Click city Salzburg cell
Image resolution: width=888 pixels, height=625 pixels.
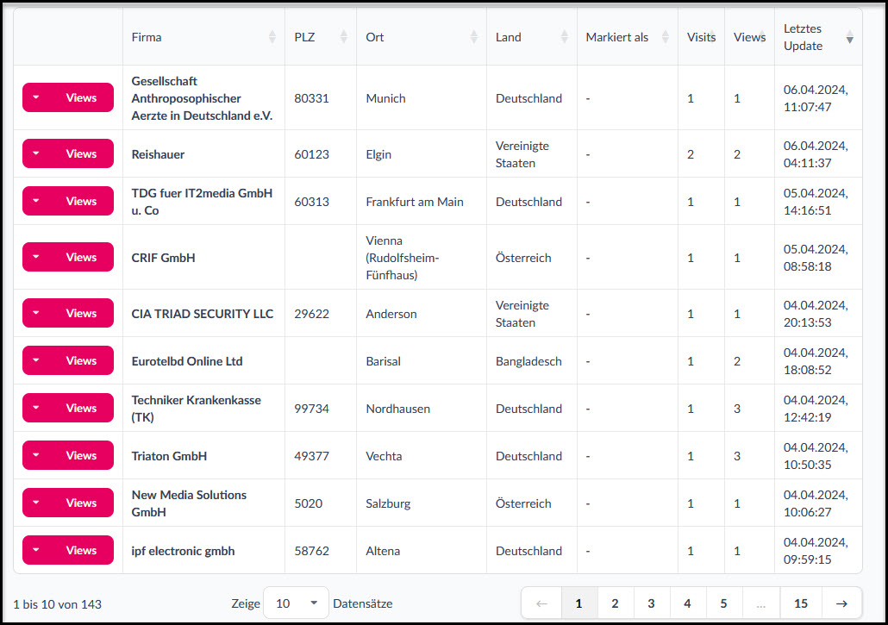(388, 503)
